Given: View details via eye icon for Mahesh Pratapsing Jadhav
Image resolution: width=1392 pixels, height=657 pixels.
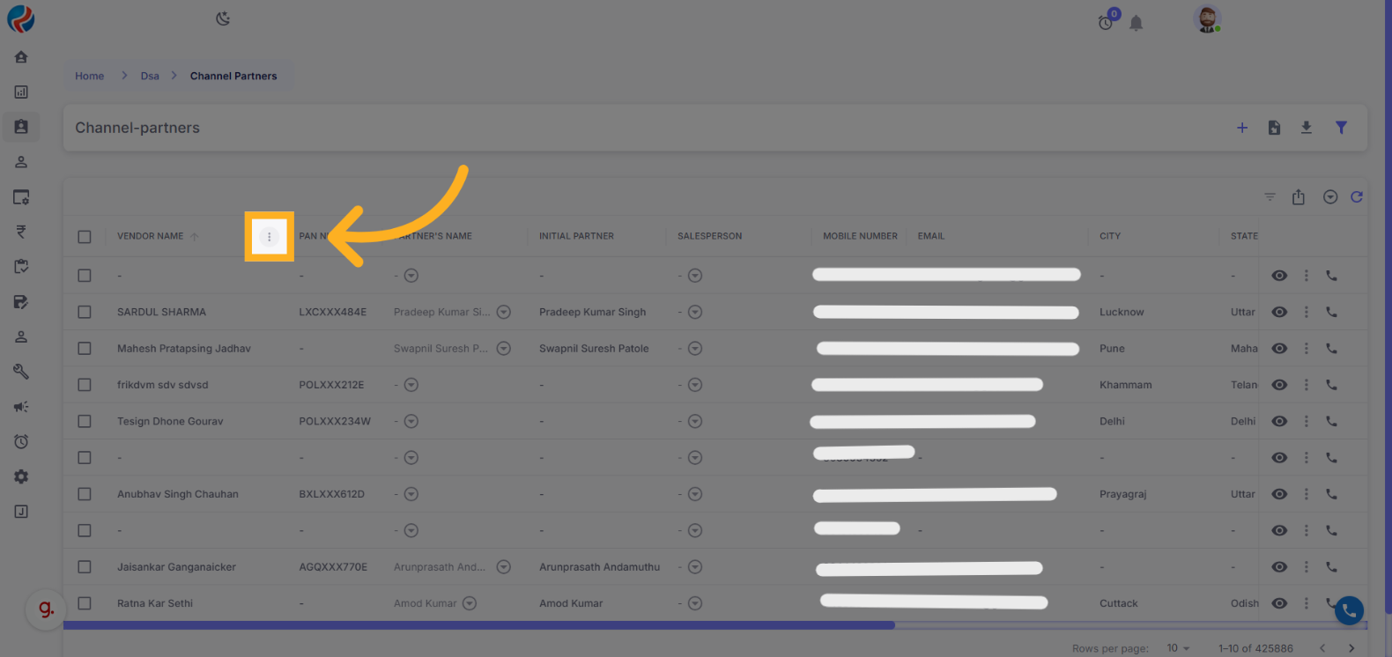Looking at the screenshot, I should point(1279,349).
